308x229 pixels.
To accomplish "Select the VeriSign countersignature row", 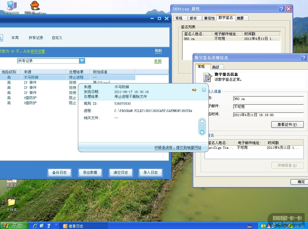I will 254,148.
